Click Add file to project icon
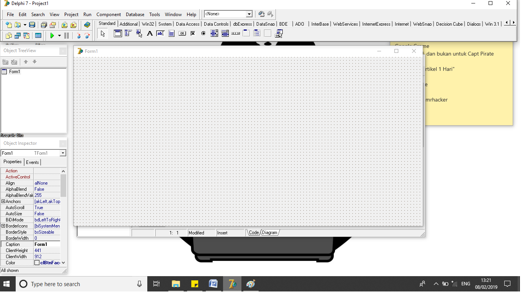 64,25
